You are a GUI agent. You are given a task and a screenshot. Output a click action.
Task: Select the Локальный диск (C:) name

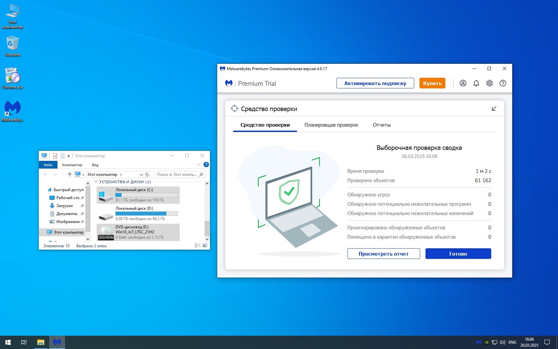pos(134,189)
